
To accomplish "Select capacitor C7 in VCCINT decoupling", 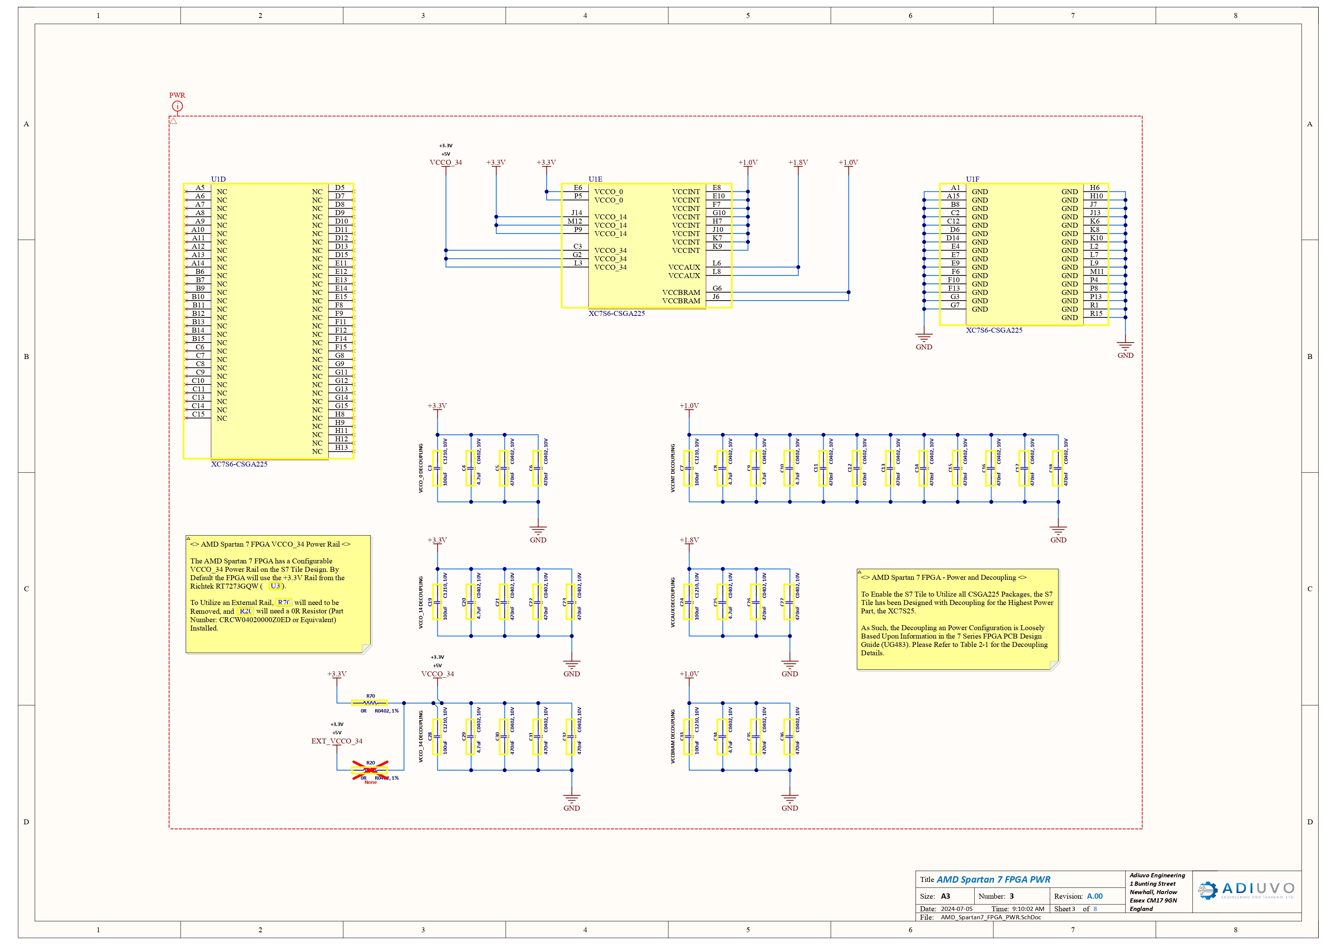I will point(688,468).
